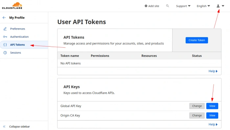Click the Origin CA Key label

tap(70, 115)
